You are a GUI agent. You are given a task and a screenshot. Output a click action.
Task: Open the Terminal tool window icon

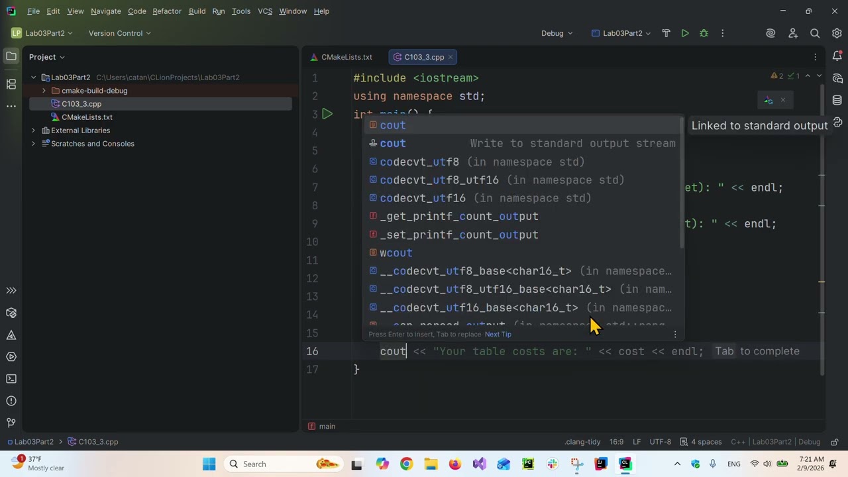point(11,378)
